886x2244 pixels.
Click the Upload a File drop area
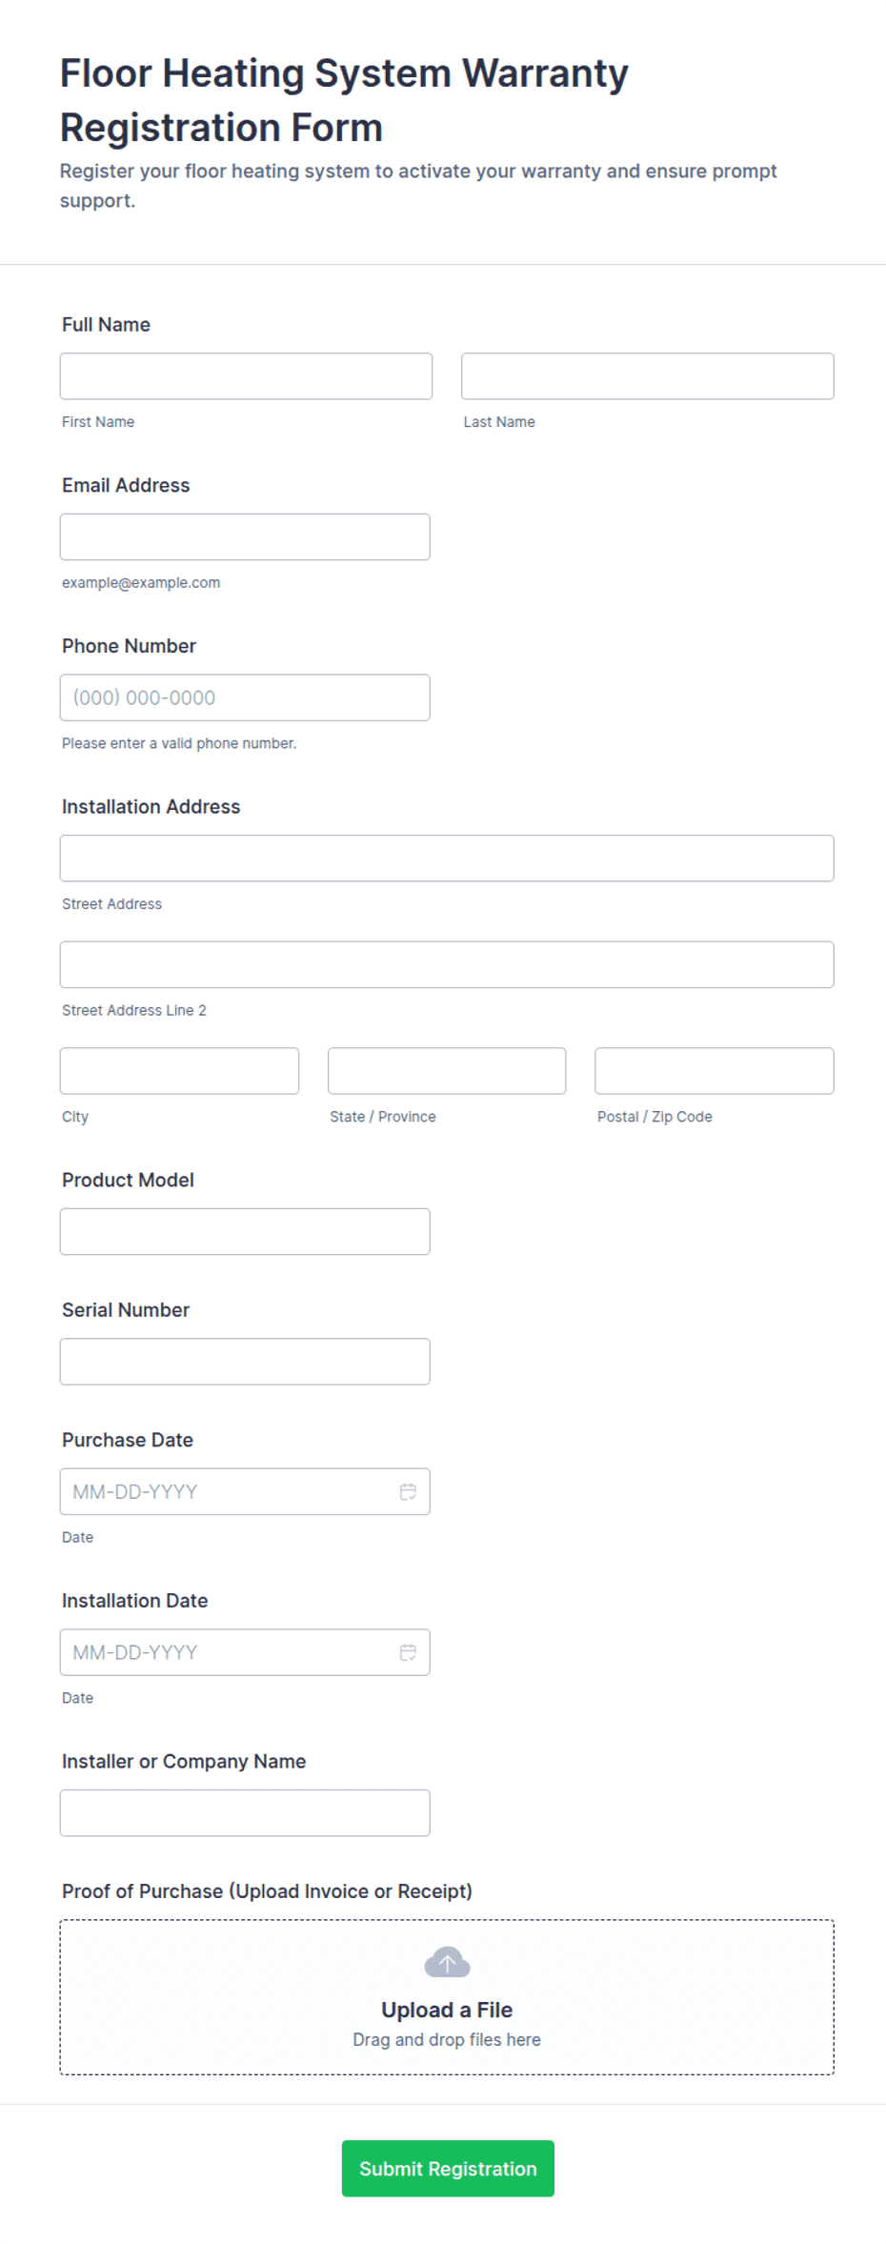point(447,1997)
